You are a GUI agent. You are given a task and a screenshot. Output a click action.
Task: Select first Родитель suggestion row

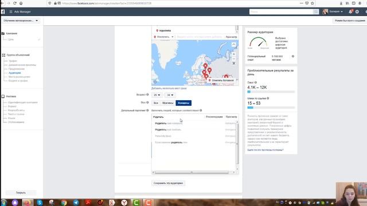click(194, 124)
